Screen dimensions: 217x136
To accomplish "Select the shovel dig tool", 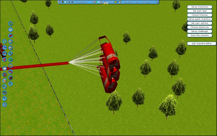I will 5,99.
